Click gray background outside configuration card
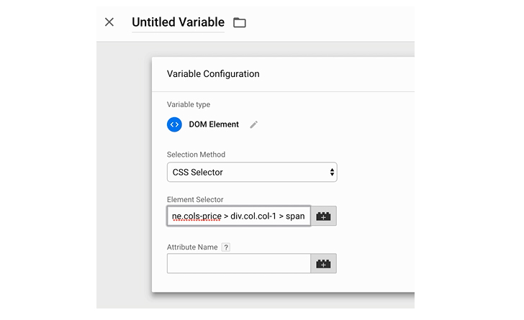This screenshot has width=524, height=320. tap(124, 174)
